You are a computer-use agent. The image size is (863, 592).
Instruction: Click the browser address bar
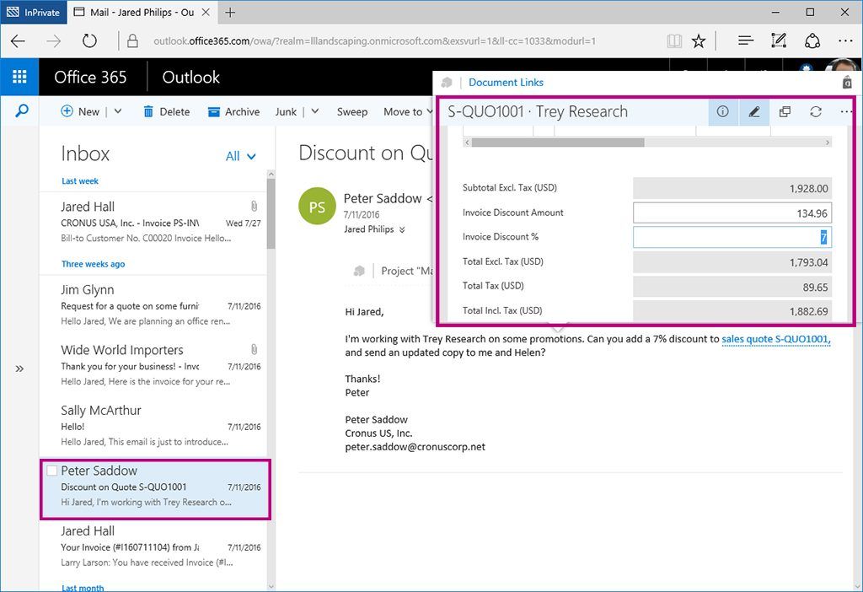374,40
